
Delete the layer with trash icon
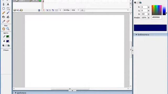click(39, 10)
